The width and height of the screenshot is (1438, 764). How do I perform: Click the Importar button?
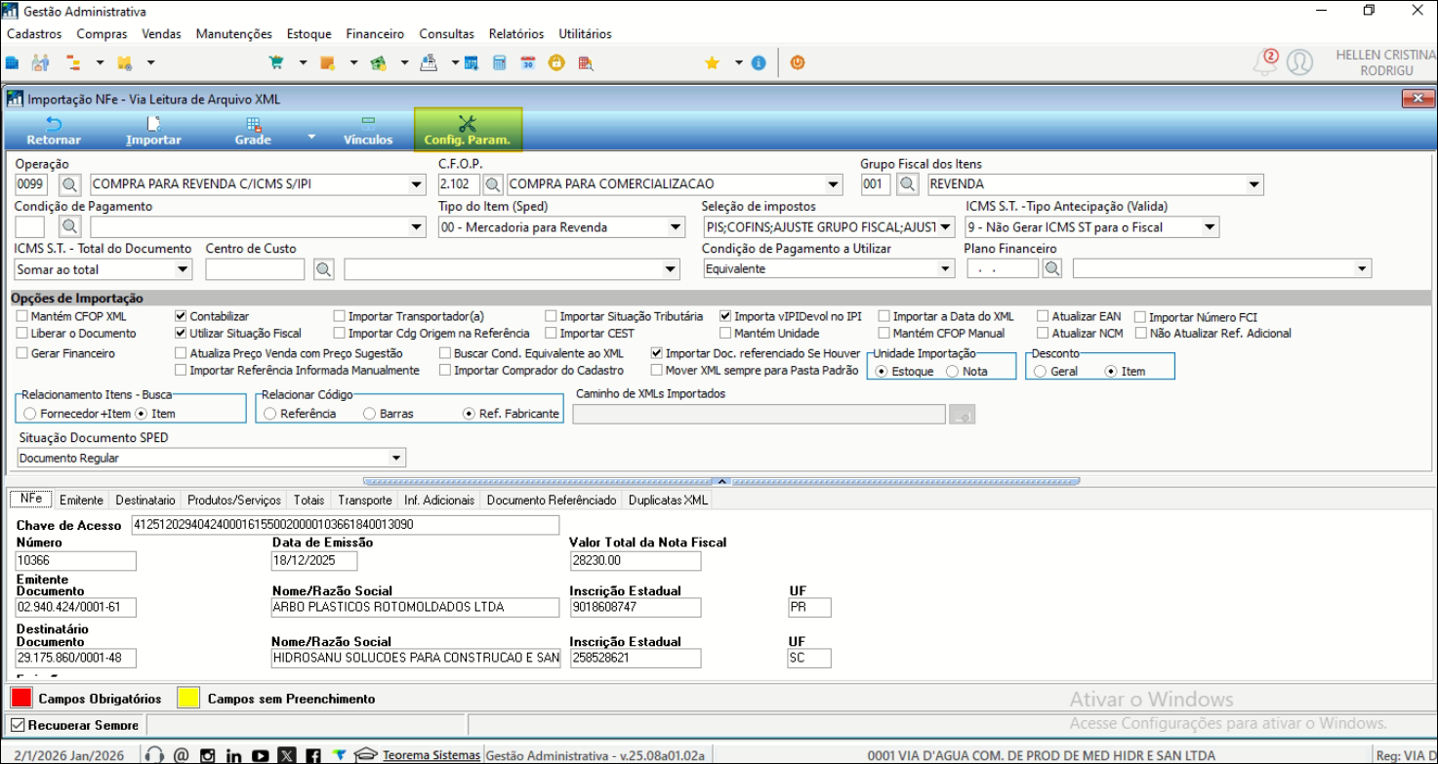click(153, 131)
